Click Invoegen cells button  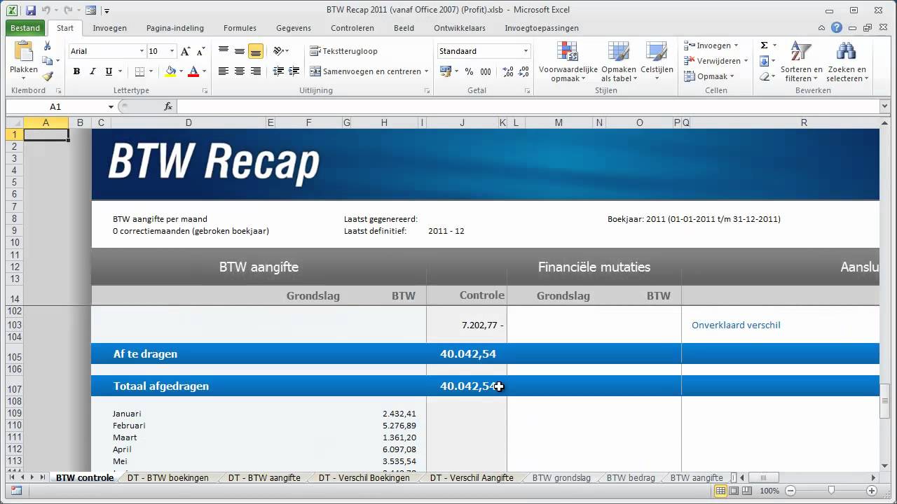click(711, 45)
